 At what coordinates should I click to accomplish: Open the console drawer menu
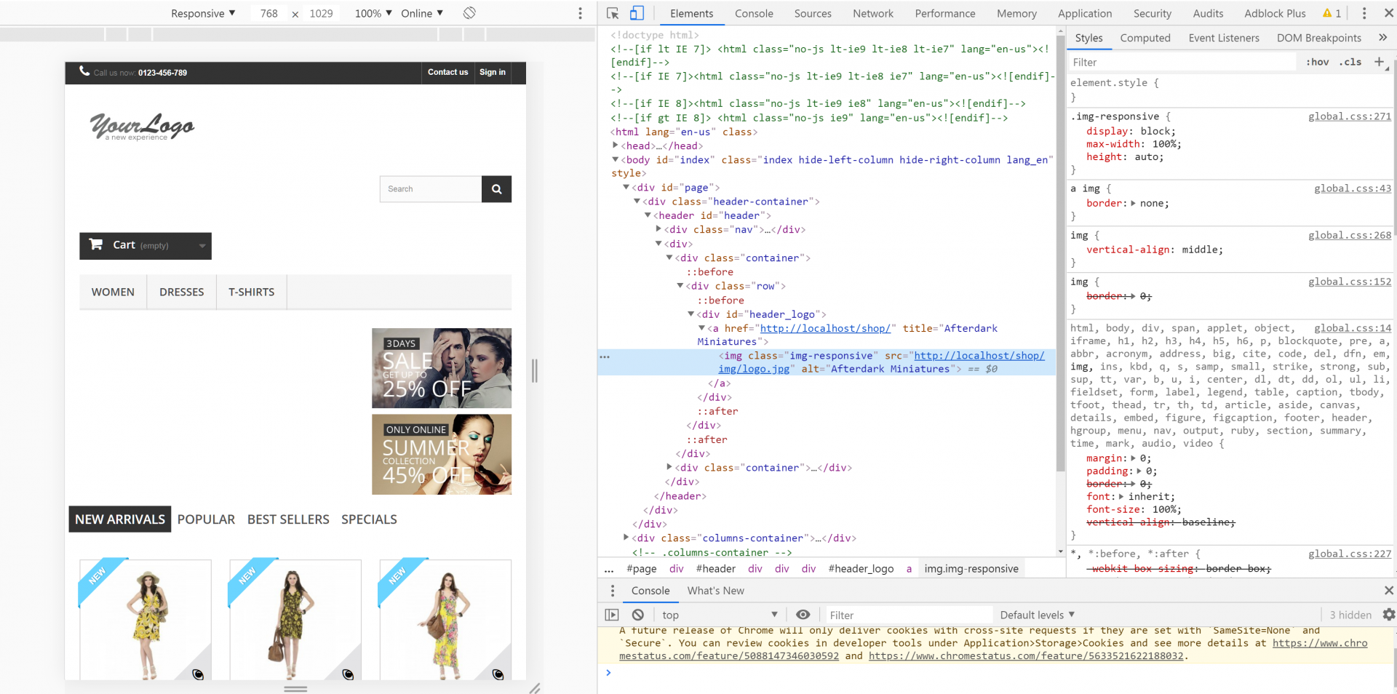click(x=613, y=591)
